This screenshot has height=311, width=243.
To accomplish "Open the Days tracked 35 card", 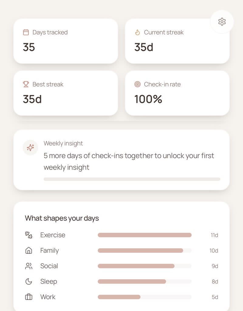I will pyautogui.click(x=66, y=41).
